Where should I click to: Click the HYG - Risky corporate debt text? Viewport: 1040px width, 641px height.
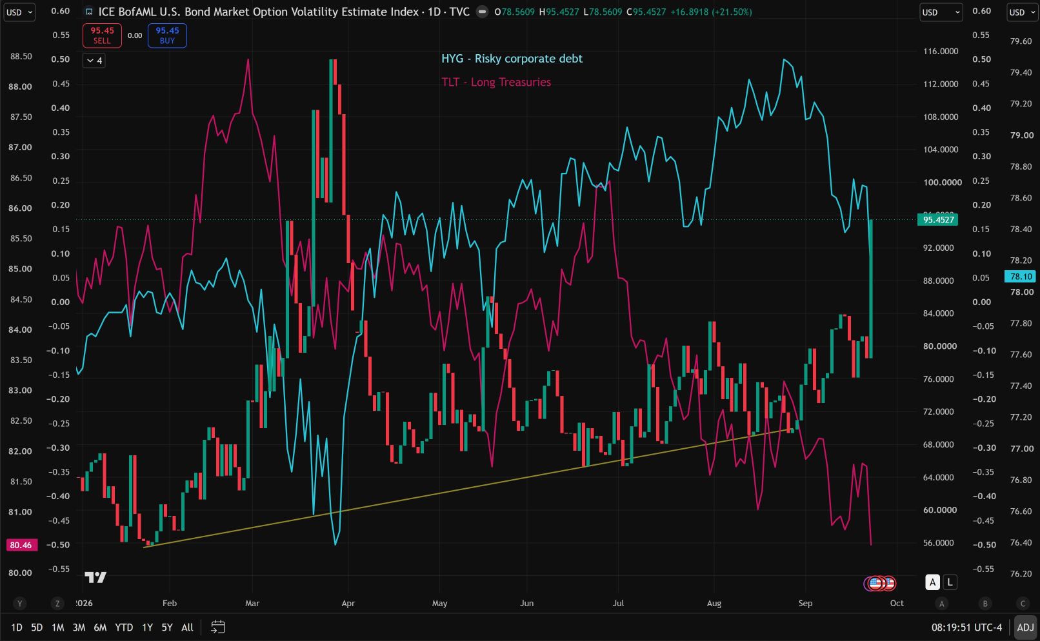512,59
